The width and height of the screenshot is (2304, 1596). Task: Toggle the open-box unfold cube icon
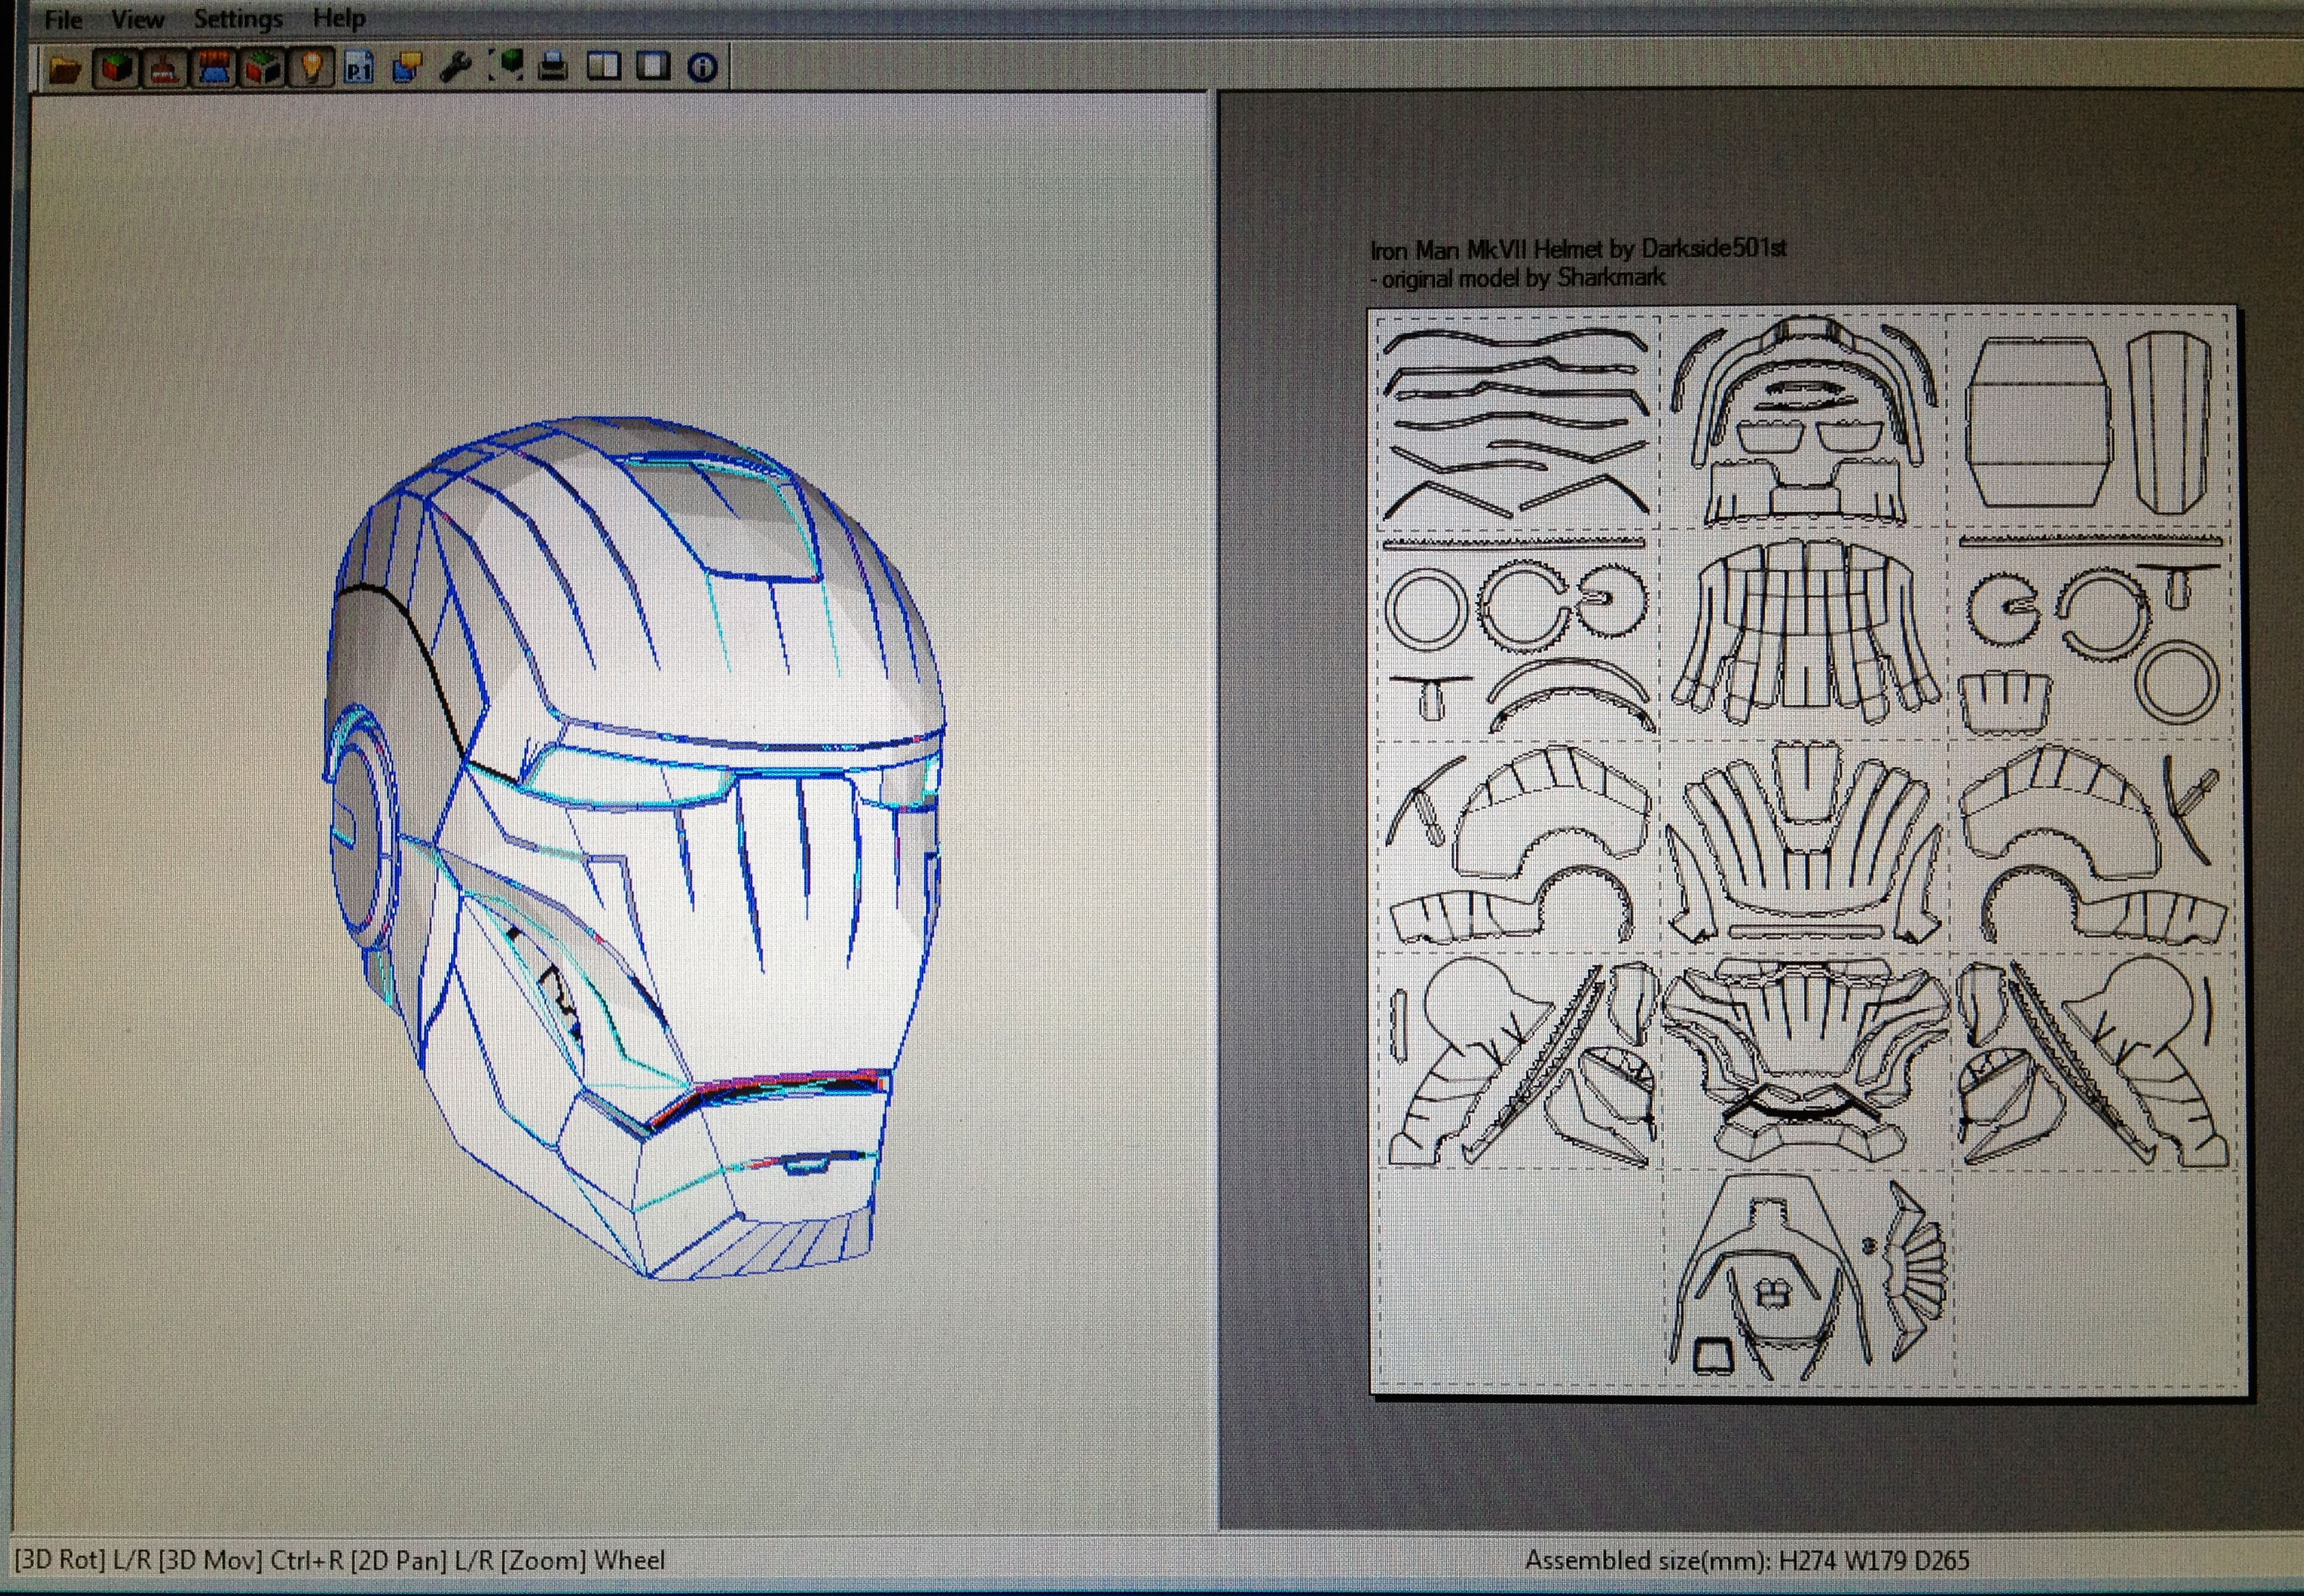(x=262, y=68)
